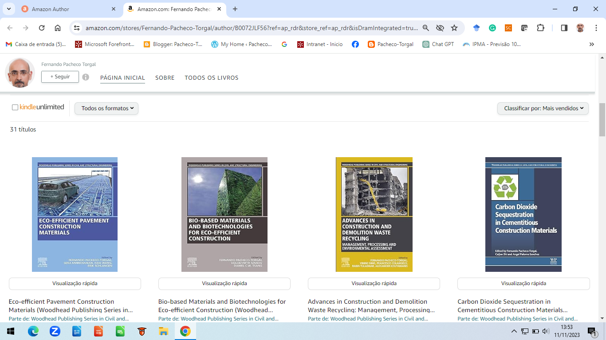Show hidden system tray icons
Image resolution: width=606 pixels, height=340 pixels.
[x=514, y=331]
